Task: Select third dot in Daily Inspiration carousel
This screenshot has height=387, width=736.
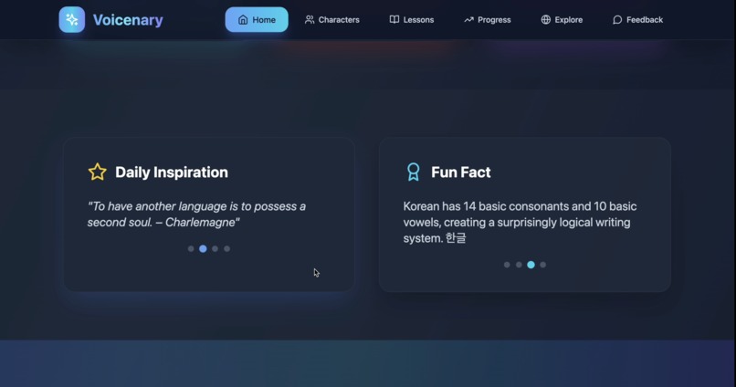Action: (x=215, y=248)
